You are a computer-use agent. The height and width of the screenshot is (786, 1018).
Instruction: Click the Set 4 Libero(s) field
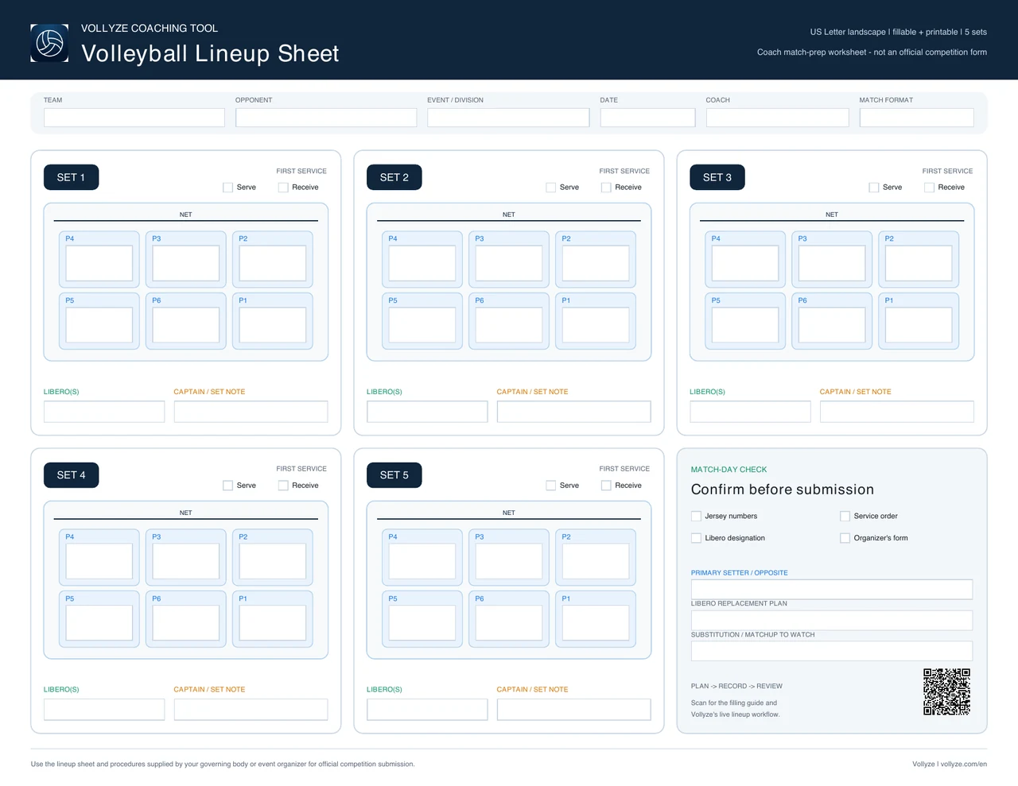pos(104,710)
